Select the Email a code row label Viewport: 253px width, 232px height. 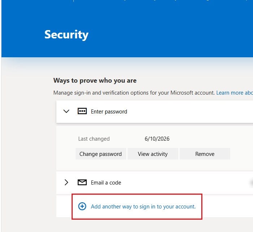click(106, 183)
